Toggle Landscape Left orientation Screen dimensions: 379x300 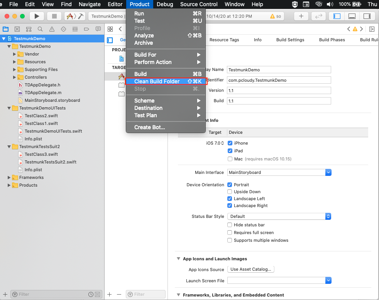tap(230, 199)
